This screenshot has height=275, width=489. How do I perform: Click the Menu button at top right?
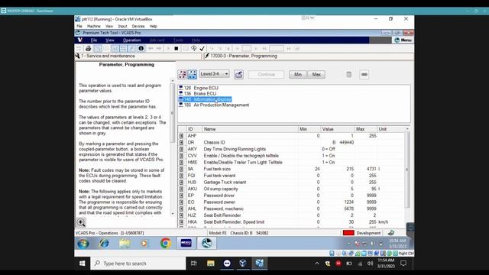(403, 40)
